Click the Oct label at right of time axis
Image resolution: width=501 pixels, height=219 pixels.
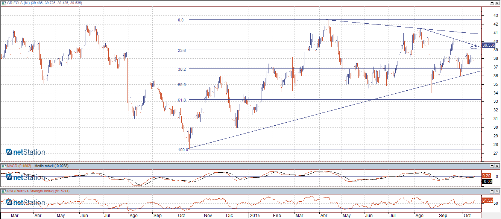pos(468,216)
